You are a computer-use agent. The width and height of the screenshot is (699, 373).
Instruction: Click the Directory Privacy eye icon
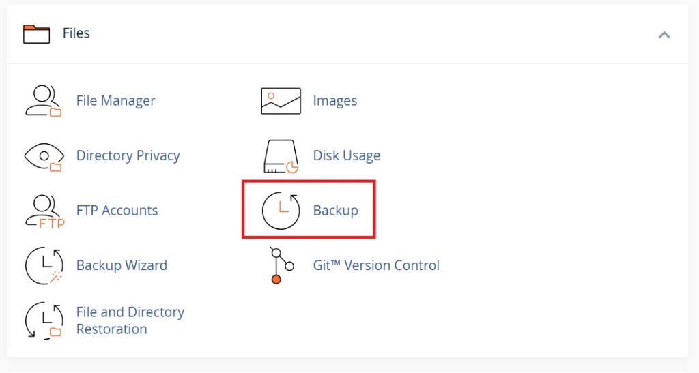coord(44,156)
